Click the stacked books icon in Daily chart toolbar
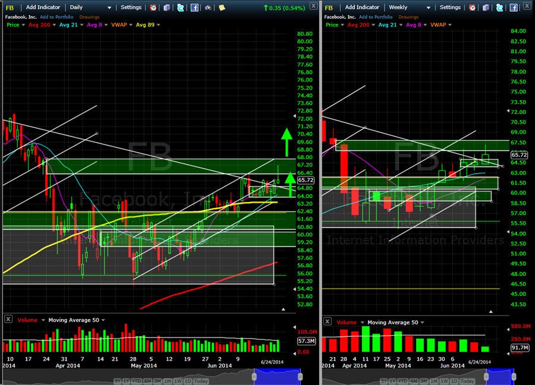535x385 pixels. tap(166, 8)
